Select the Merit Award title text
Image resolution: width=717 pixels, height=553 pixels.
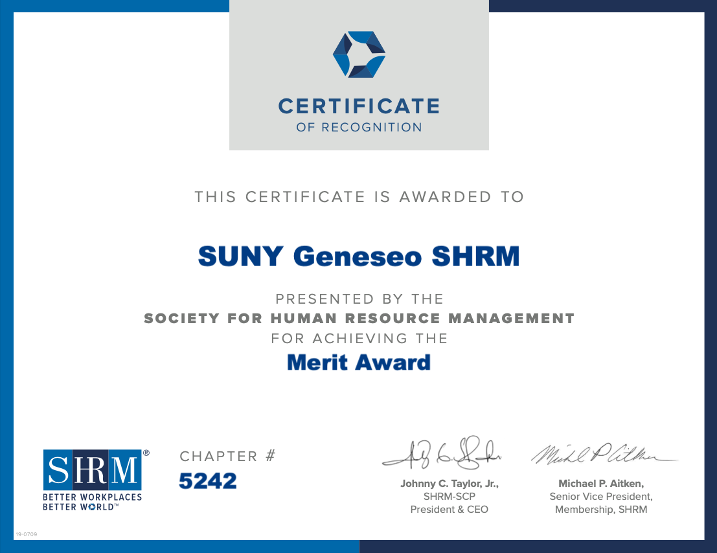(359, 362)
